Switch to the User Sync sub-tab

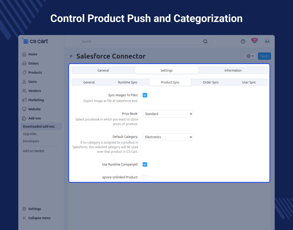249,82
